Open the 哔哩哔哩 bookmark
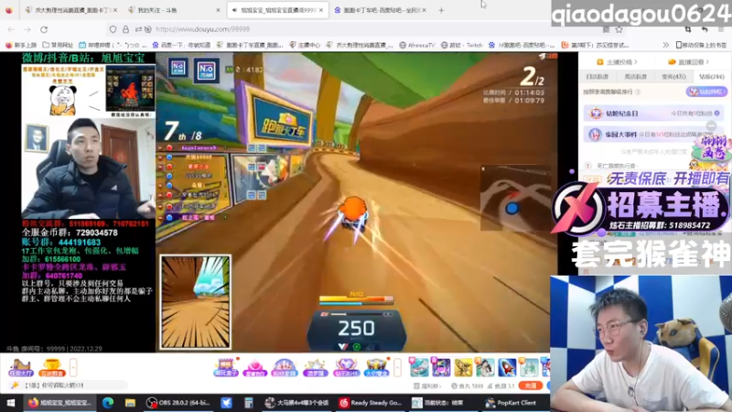 [x=112, y=45]
